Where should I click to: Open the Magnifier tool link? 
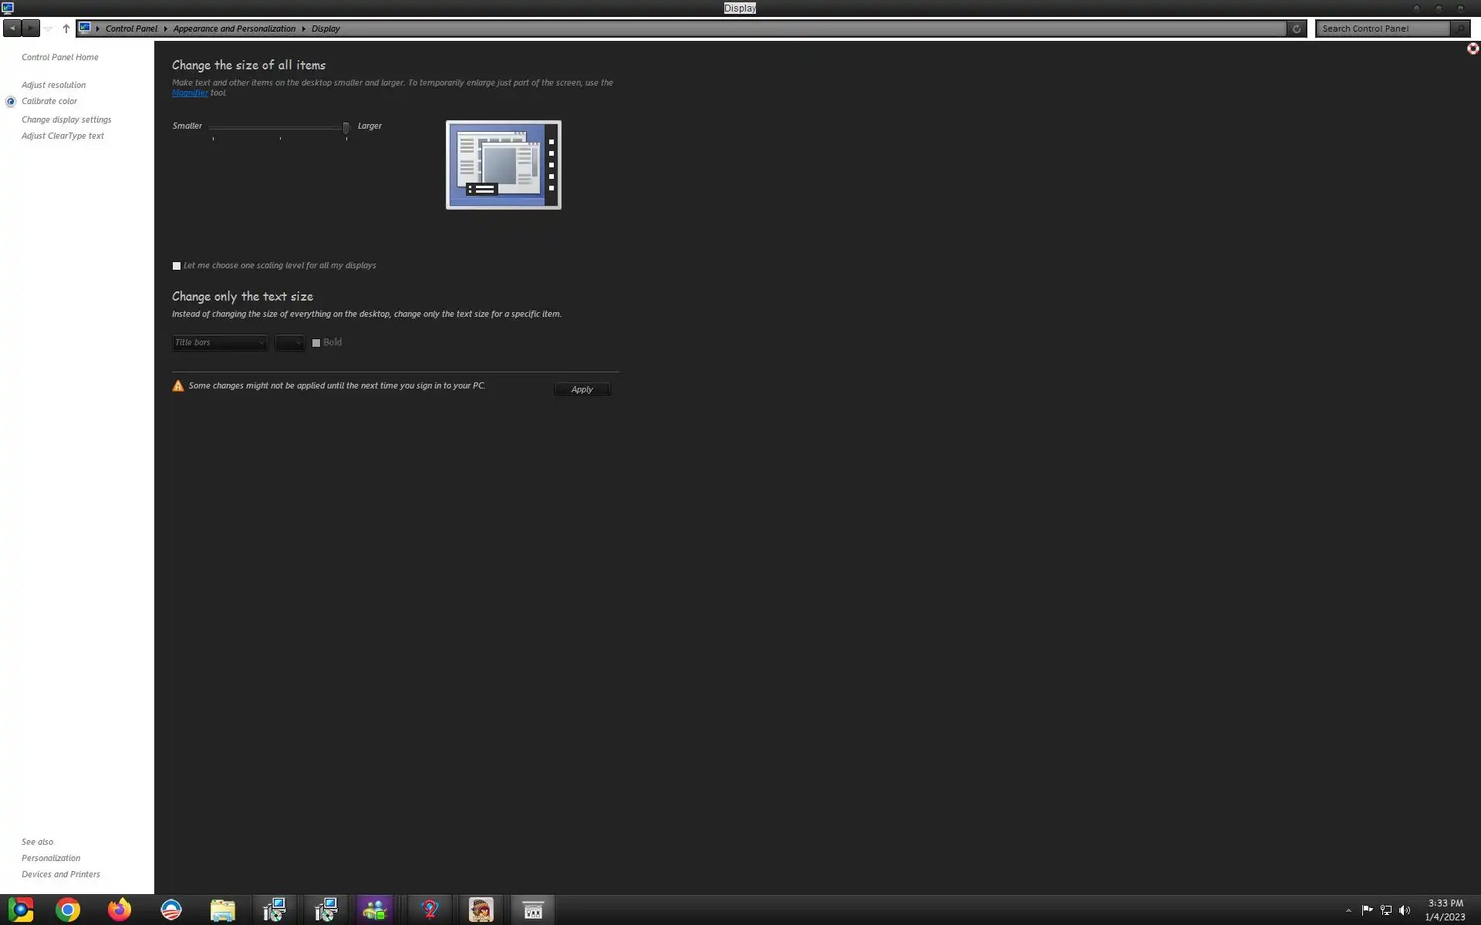[190, 92]
